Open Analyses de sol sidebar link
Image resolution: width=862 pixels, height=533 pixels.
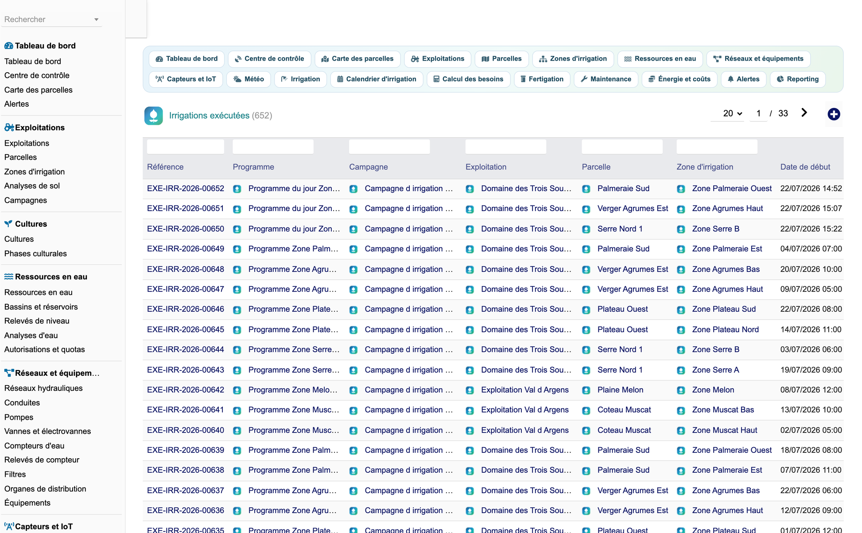tap(32, 186)
